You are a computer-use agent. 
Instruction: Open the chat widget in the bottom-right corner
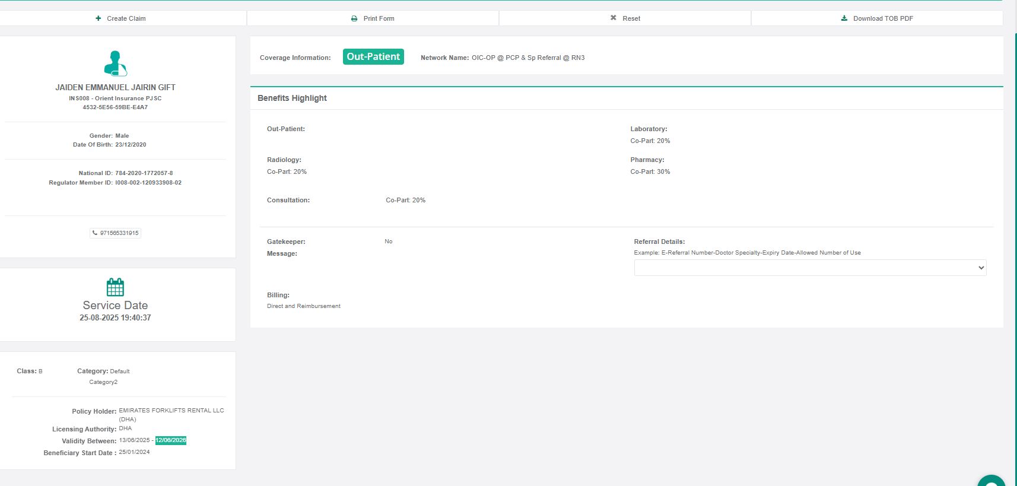[x=991, y=482]
